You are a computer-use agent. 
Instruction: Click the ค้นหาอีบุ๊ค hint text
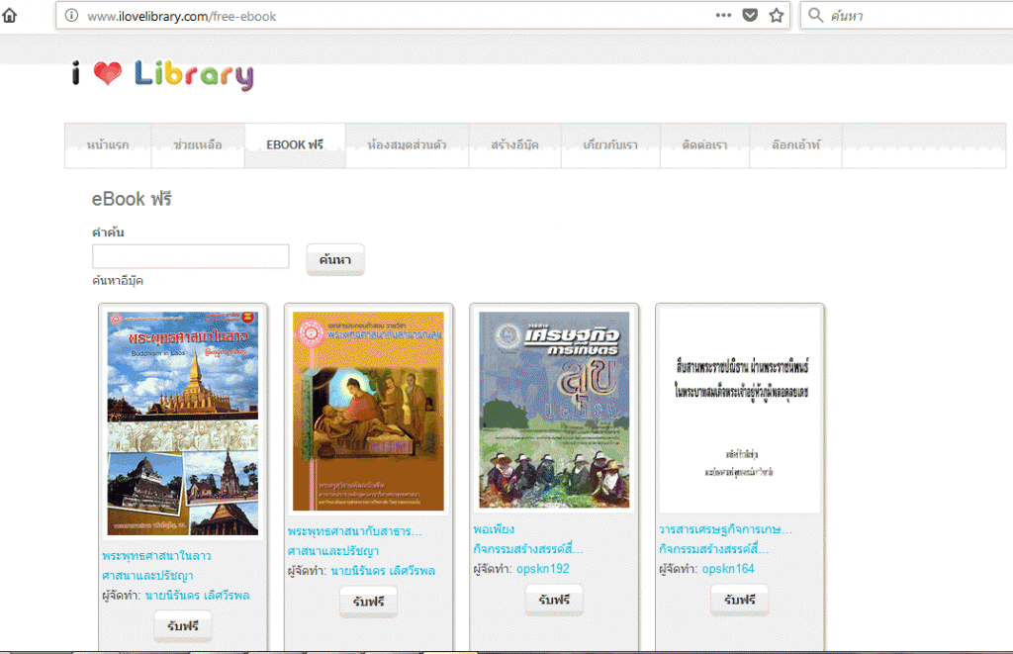point(118,280)
